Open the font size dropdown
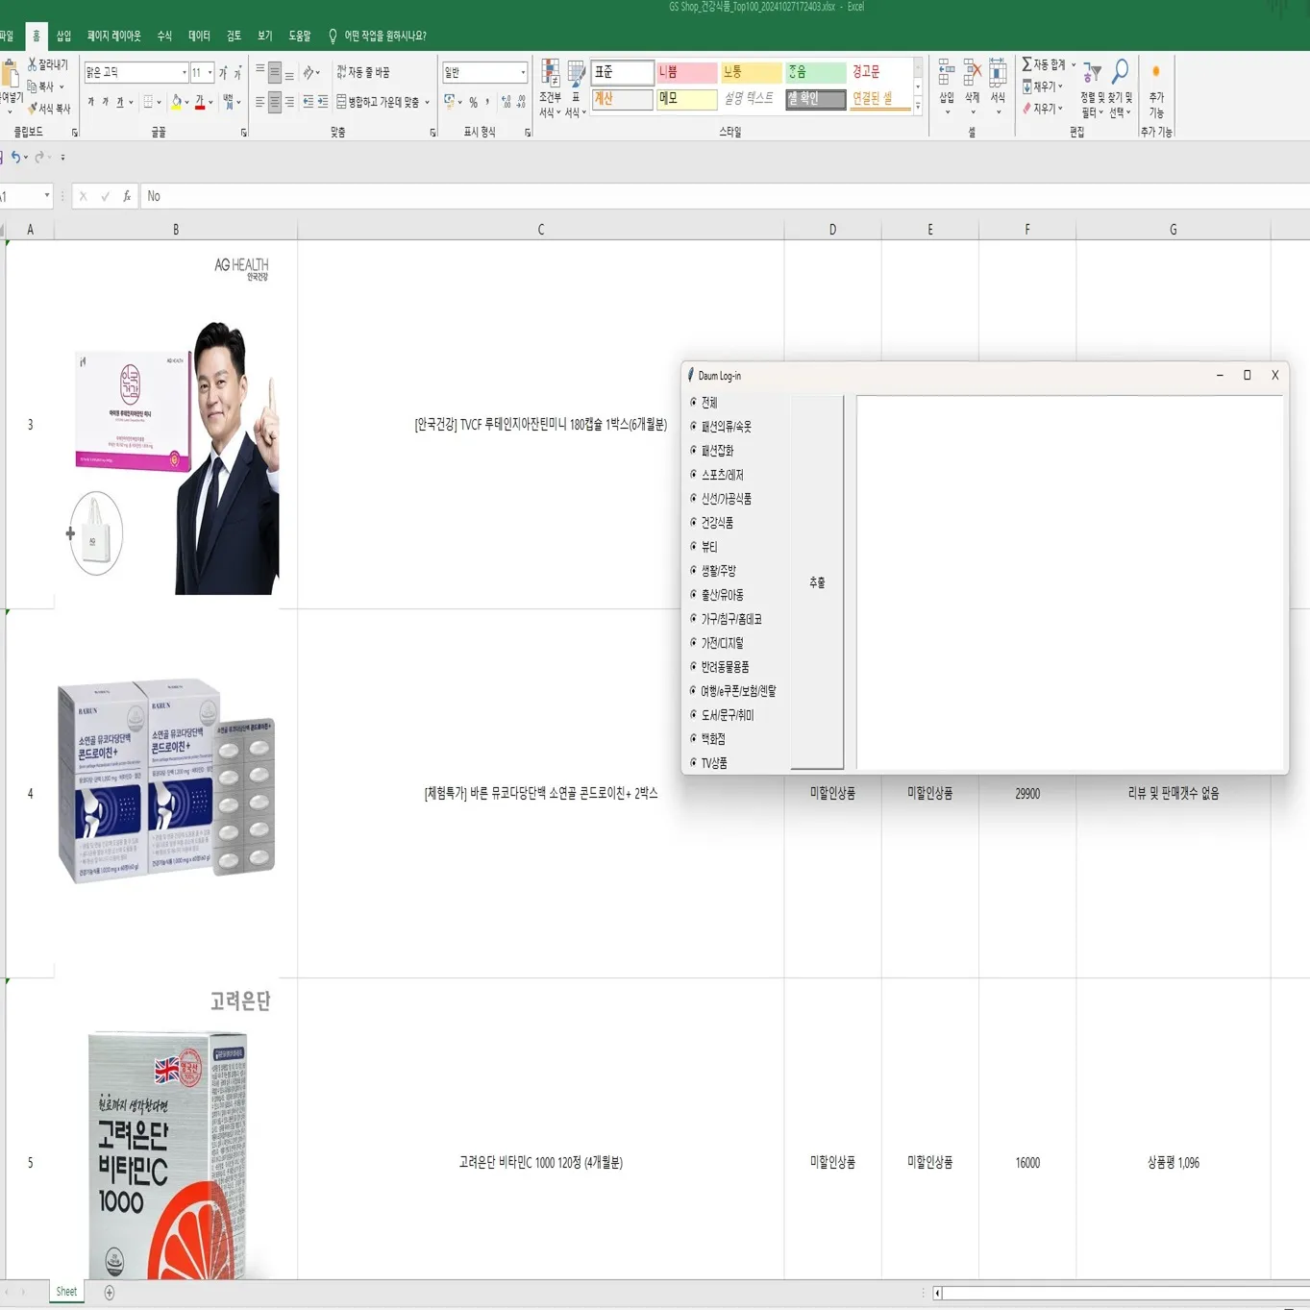Image resolution: width=1310 pixels, height=1310 pixels. [210, 73]
